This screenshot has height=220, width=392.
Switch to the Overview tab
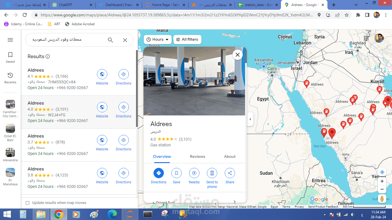pos(162,156)
